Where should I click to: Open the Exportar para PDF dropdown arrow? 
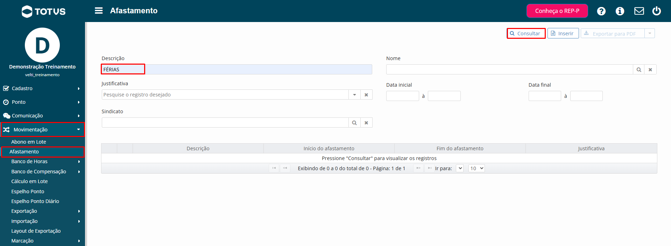[650, 34]
